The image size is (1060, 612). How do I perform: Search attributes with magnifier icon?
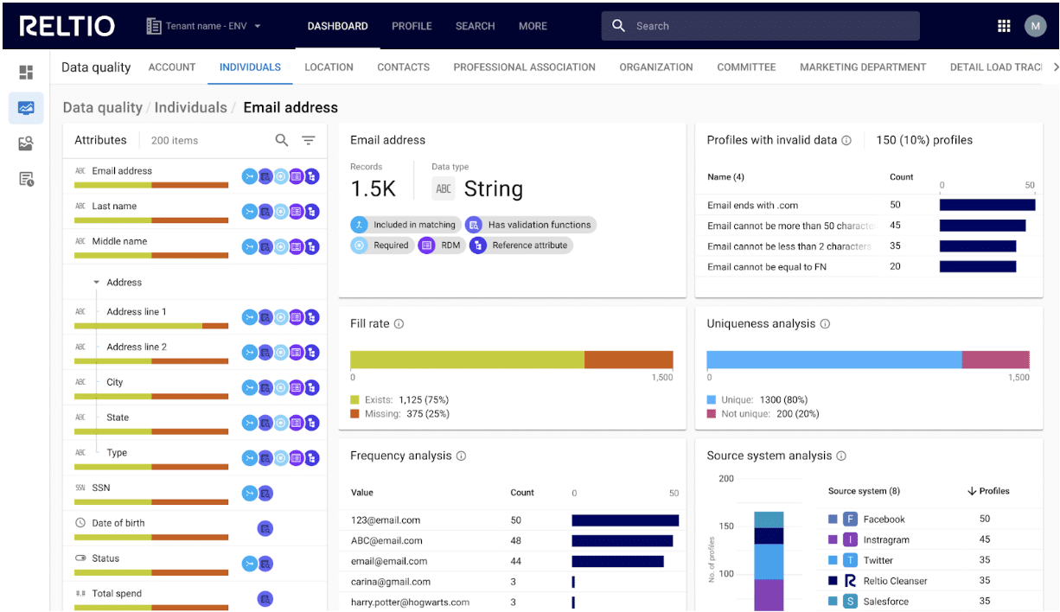point(282,140)
